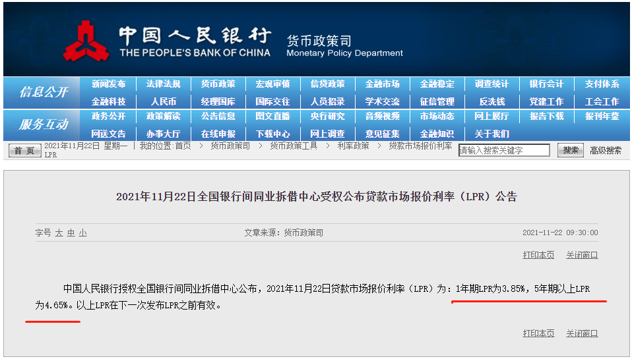
Task: Click lower 关闭窗口 close link
Action: (x=582, y=333)
